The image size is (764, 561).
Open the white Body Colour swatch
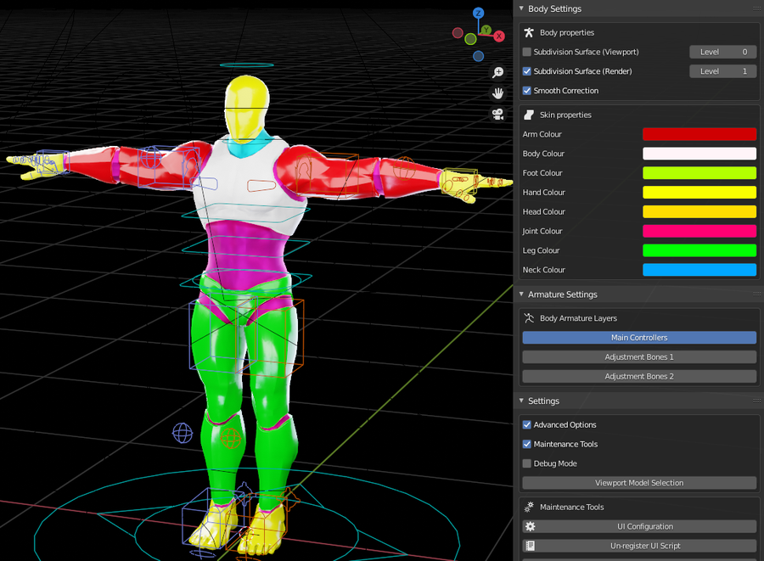click(699, 154)
